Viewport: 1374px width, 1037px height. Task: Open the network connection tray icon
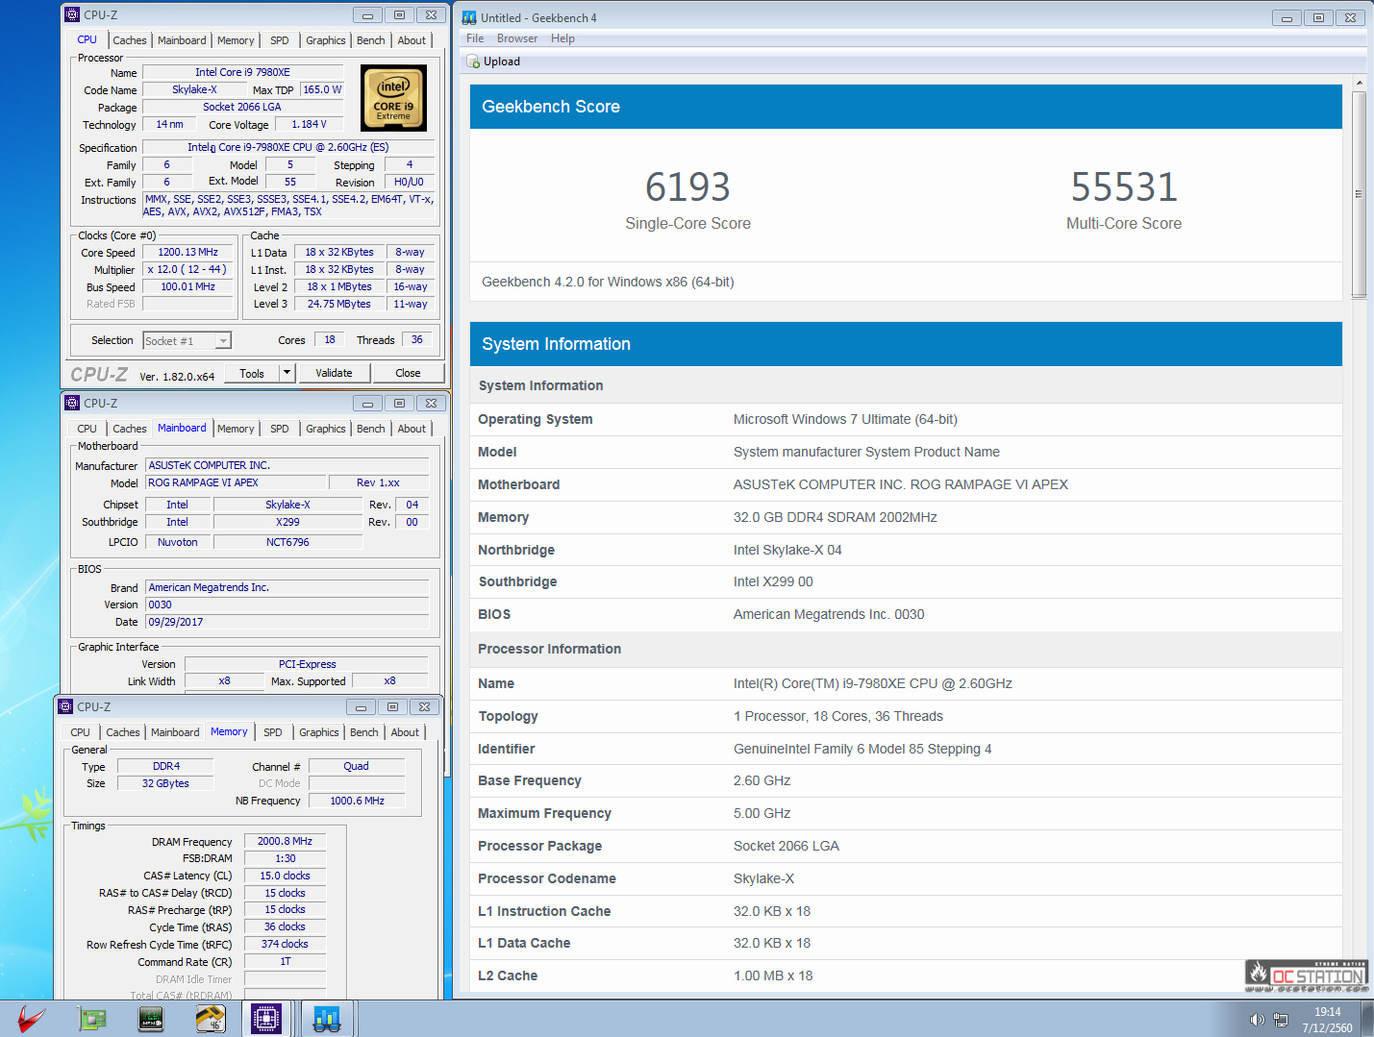click(x=1281, y=1020)
